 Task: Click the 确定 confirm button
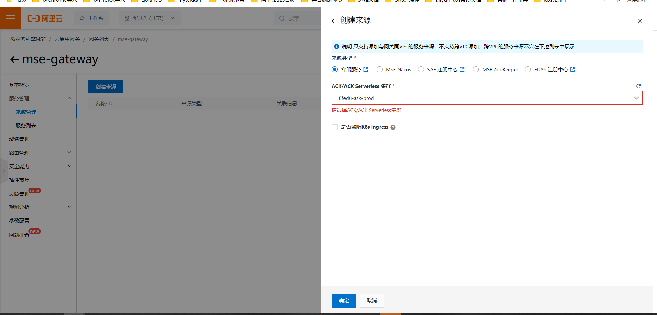pos(344,301)
